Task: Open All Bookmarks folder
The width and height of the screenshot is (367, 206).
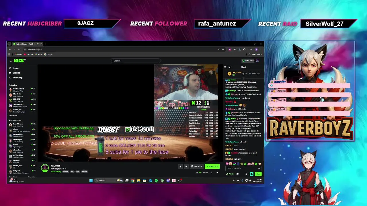Action: [255, 54]
